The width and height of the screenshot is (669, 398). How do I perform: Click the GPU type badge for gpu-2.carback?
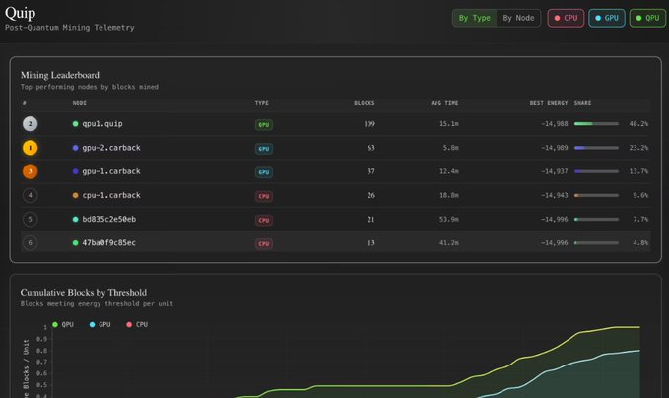pyautogui.click(x=264, y=149)
